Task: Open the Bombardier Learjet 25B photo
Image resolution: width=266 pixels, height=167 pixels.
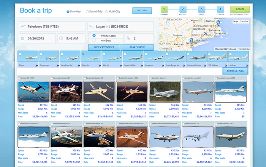Action: (230, 92)
